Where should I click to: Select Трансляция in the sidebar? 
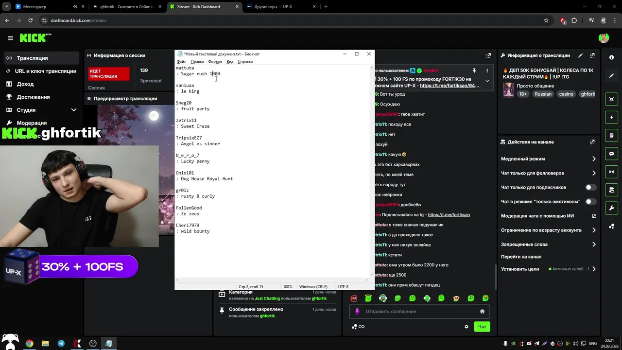click(41, 58)
